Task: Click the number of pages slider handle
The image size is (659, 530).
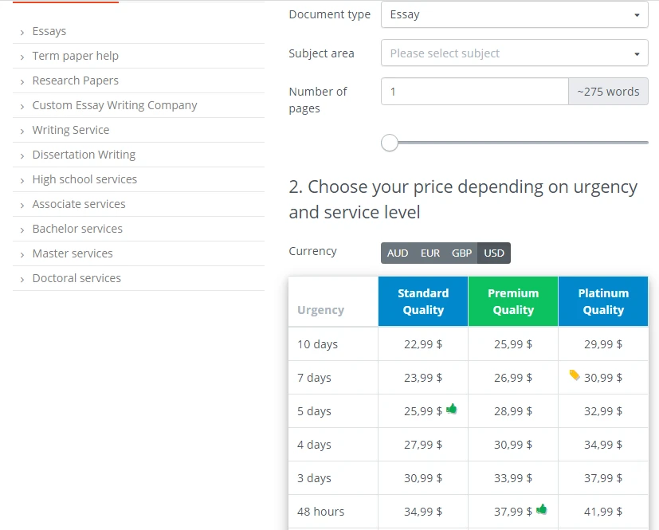Action: point(390,143)
